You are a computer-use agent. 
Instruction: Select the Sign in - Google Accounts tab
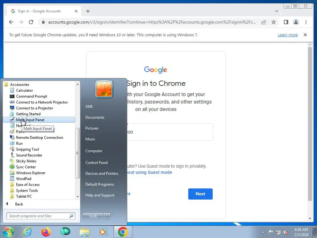coord(44,11)
